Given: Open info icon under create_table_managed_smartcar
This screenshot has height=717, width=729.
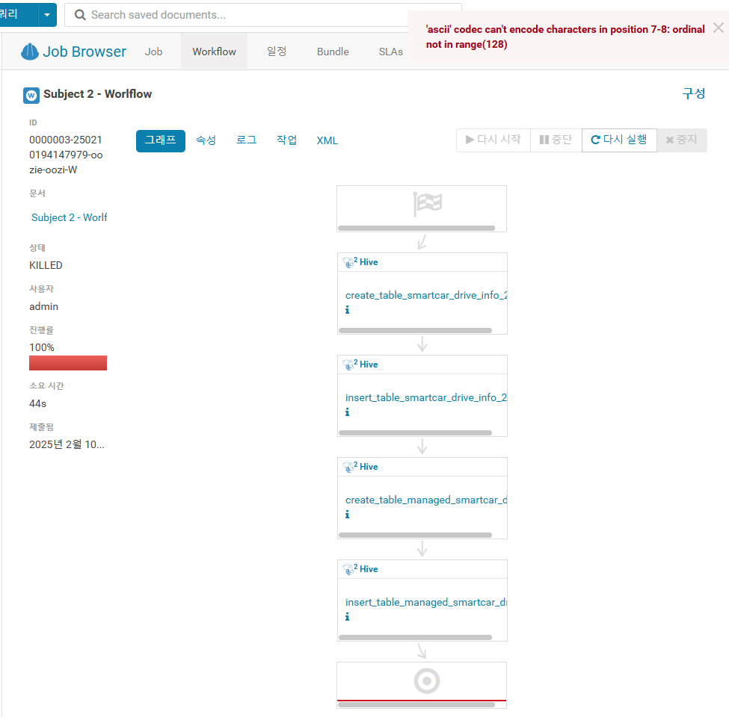Looking at the screenshot, I should click(347, 514).
